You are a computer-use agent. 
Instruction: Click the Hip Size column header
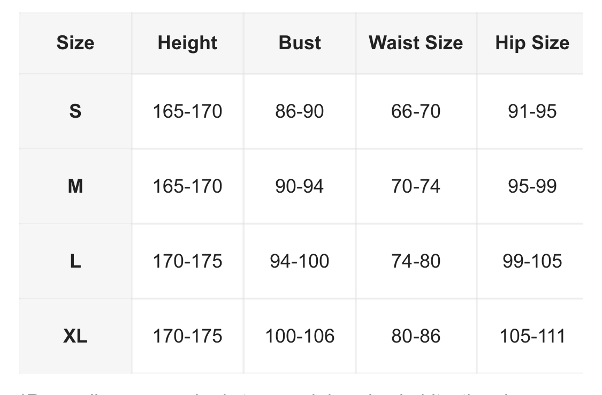point(532,43)
